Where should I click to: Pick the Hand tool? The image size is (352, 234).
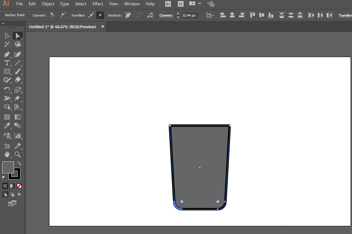point(7,154)
